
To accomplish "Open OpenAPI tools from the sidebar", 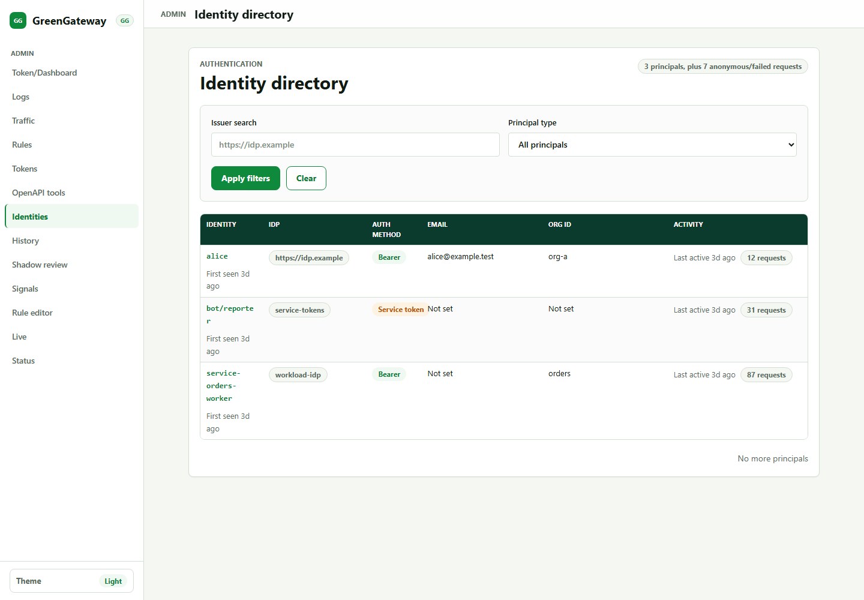I will pos(71,193).
